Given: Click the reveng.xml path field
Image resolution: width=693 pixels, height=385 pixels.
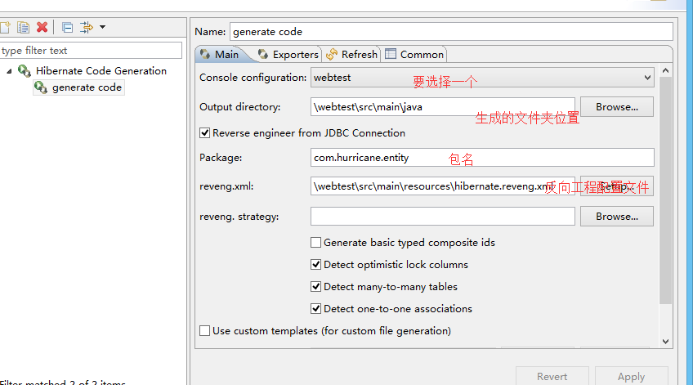Looking at the screenshot, I should 442,186.
